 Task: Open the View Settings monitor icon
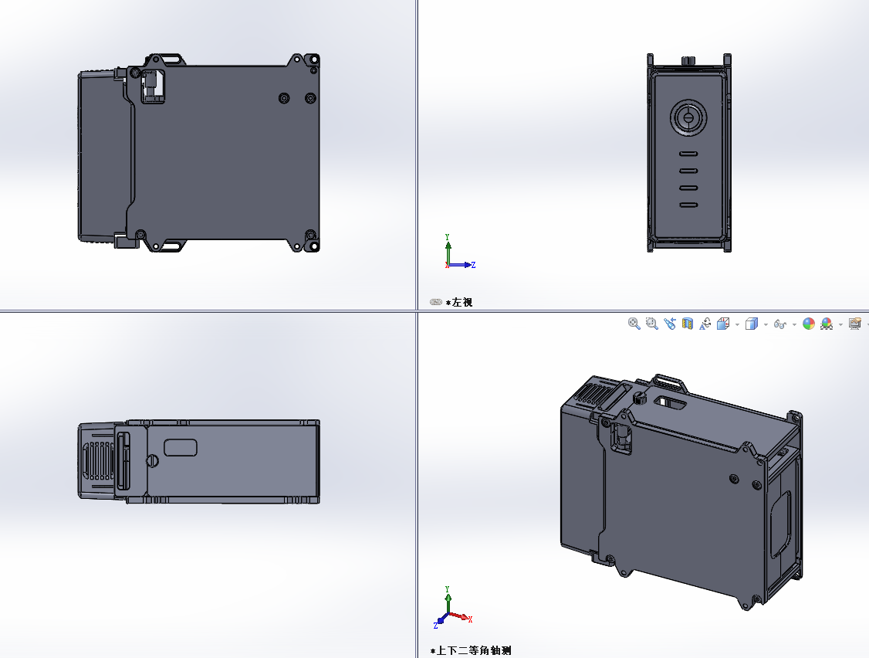(x=855, y=324)
